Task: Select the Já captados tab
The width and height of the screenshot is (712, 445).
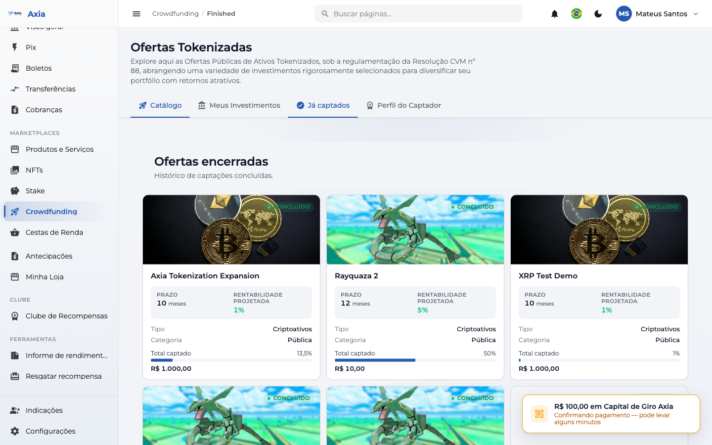Action: tap(323, 105)
